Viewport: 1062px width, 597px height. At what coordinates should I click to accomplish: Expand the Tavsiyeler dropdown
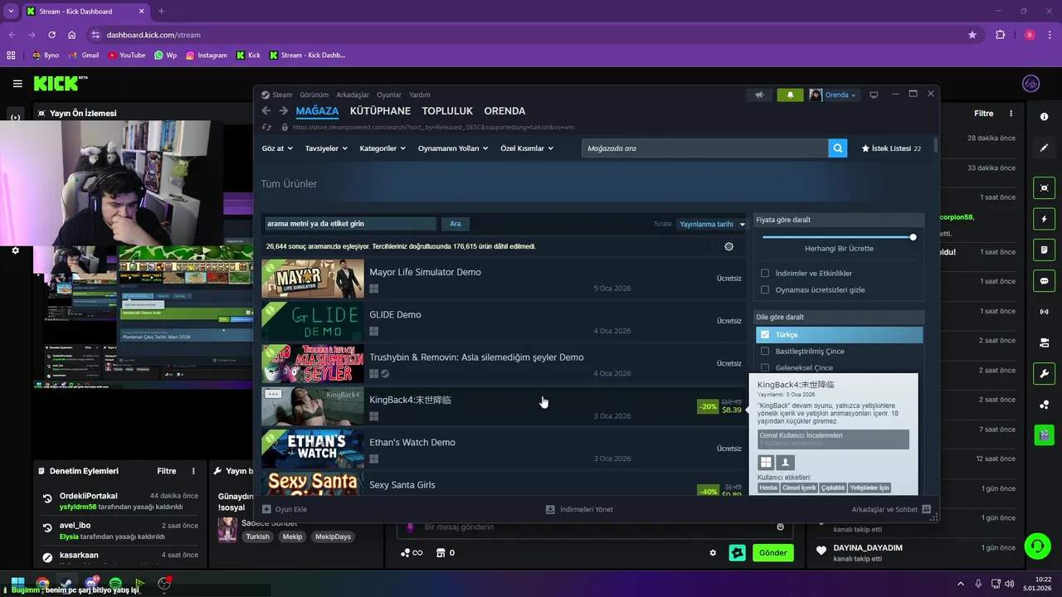coord(326,148)
